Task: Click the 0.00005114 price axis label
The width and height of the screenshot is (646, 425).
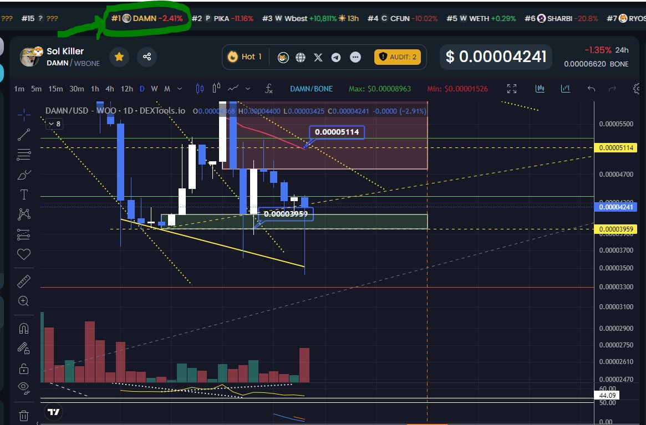Action: [616, 147]
